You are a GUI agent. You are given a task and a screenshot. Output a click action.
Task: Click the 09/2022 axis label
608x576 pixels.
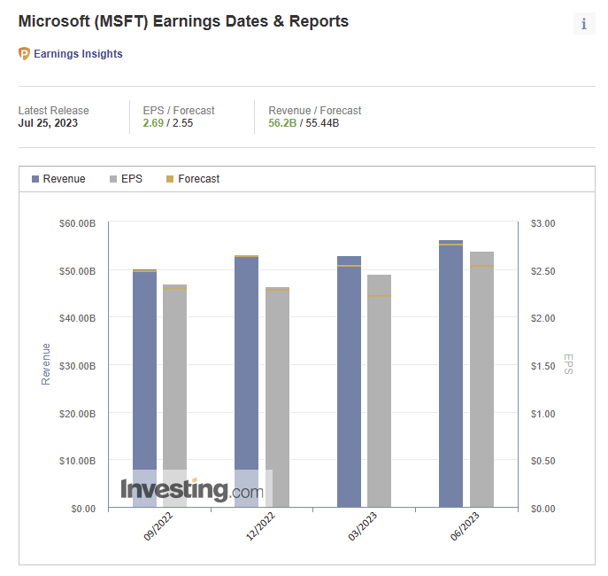158,526
